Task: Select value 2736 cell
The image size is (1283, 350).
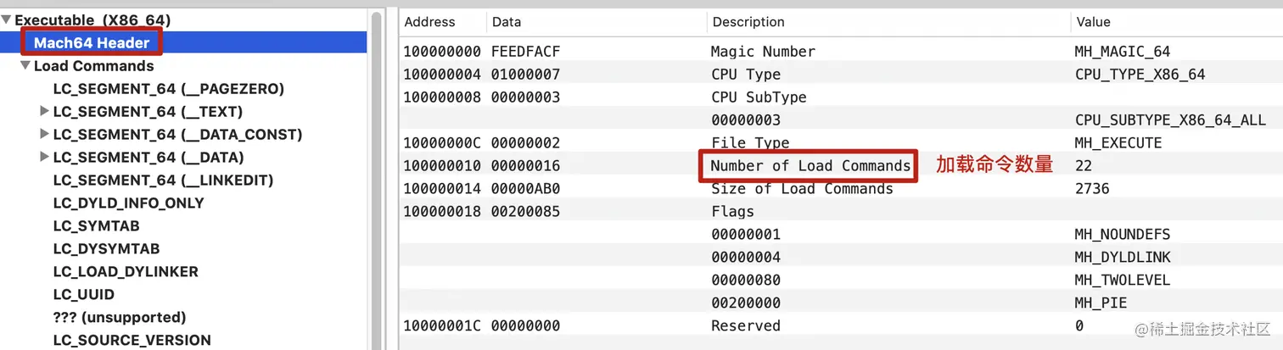Action: 1091,188
